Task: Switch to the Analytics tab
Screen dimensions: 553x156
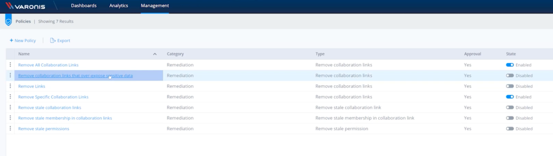Action: coord(118,6)
